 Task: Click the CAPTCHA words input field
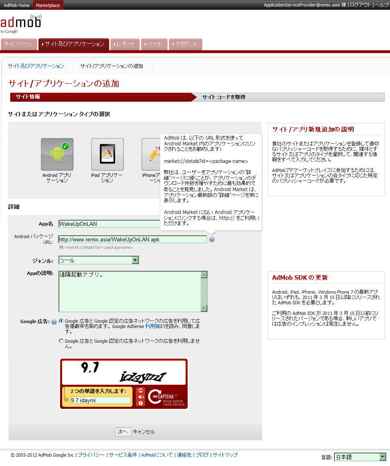tap(101, 400)
